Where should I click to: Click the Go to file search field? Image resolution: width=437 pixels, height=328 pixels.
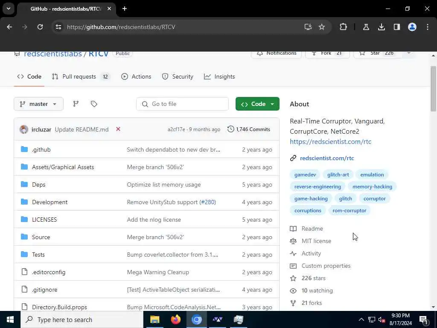tap(182, 104)
